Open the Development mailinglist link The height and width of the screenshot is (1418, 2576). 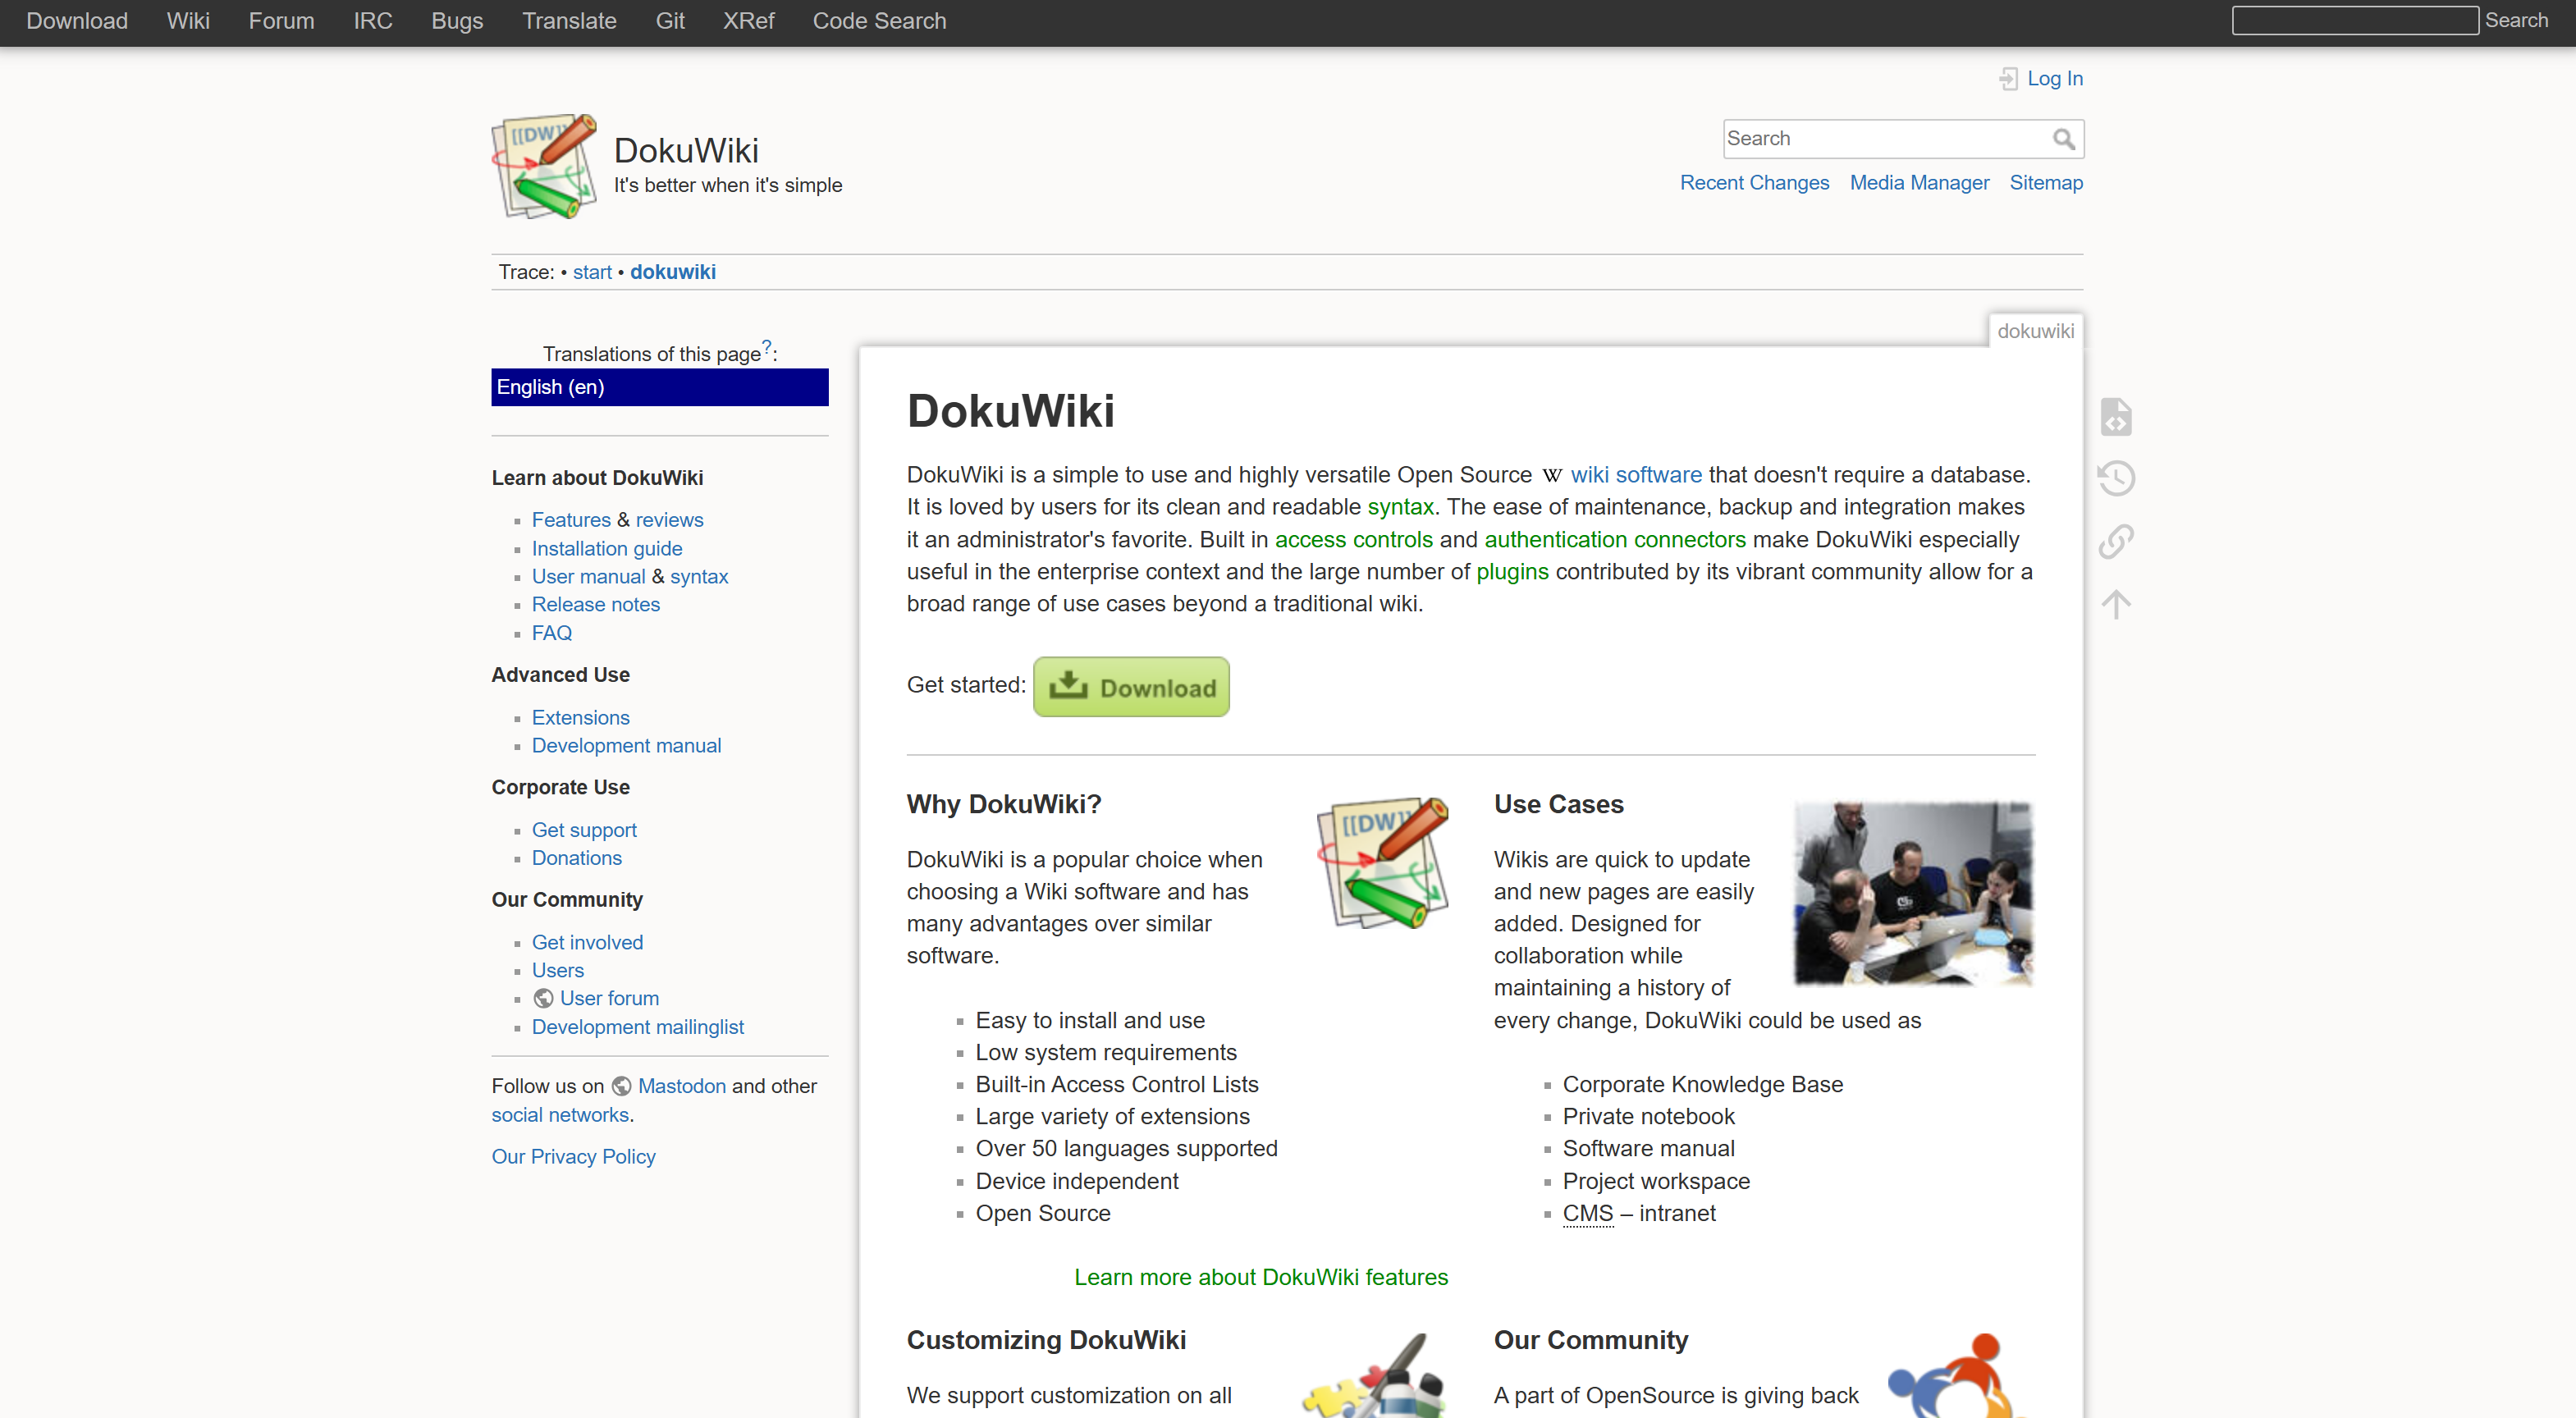point(638,1028)
